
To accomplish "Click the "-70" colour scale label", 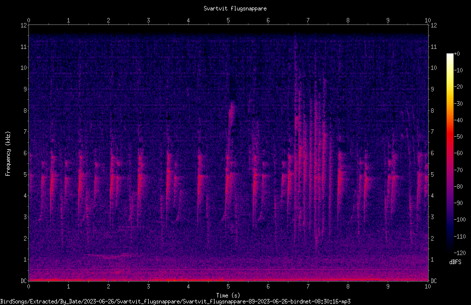I will (x=459, y=170).
